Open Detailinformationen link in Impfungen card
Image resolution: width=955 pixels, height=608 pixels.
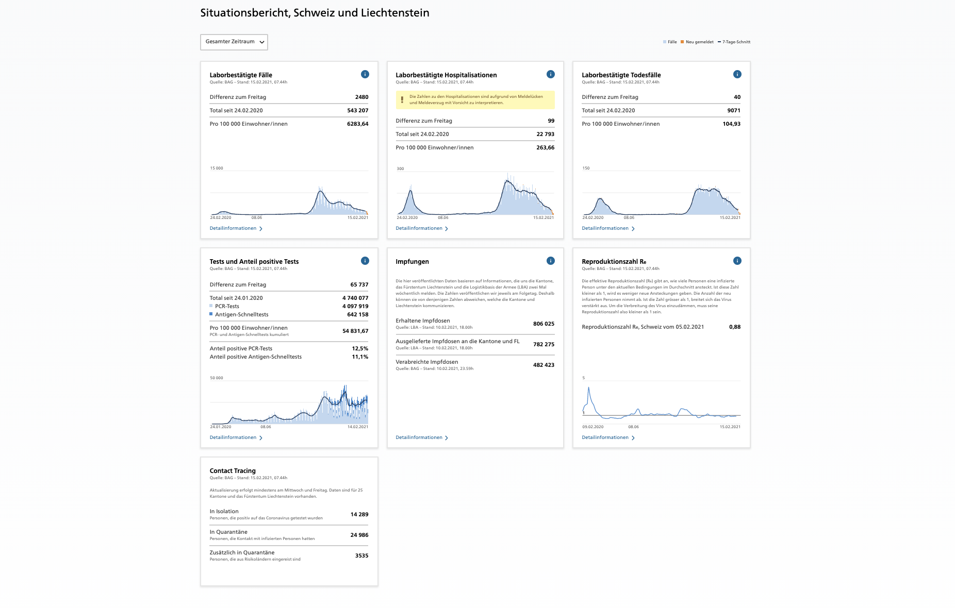pyautogui.click(x=422, y=437)
